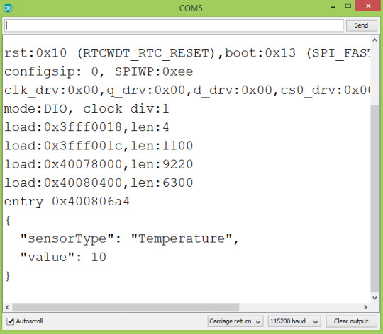Viewport: 383px width, 334px height.
Task: Click the 'load:0x3fff0018,len:4' line
Action: (87, 127)
